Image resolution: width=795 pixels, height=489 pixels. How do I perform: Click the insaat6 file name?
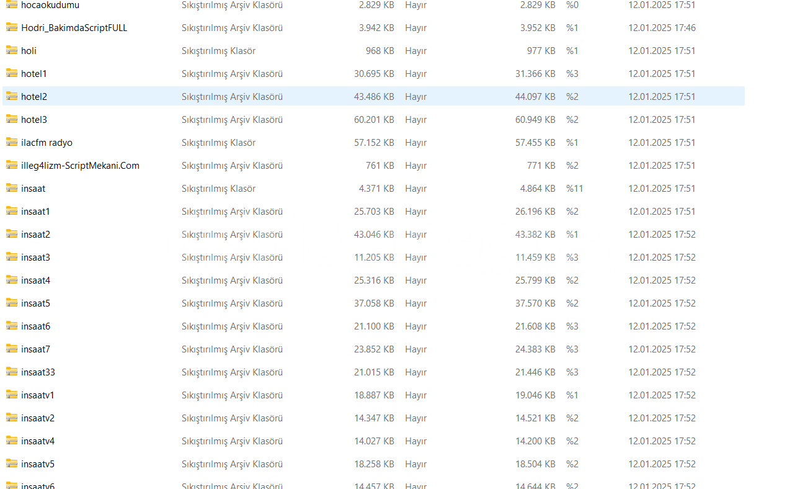(x=35, y=326)
